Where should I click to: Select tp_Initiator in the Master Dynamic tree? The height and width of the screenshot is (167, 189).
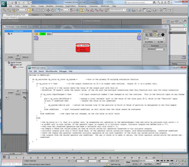20,67
